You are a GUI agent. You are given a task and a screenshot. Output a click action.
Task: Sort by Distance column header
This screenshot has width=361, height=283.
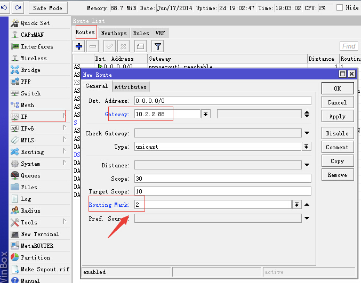click(323, 59)
